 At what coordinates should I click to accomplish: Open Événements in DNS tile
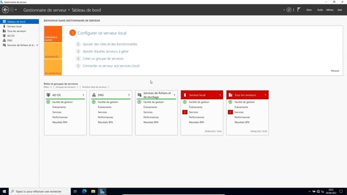(105, 107)
